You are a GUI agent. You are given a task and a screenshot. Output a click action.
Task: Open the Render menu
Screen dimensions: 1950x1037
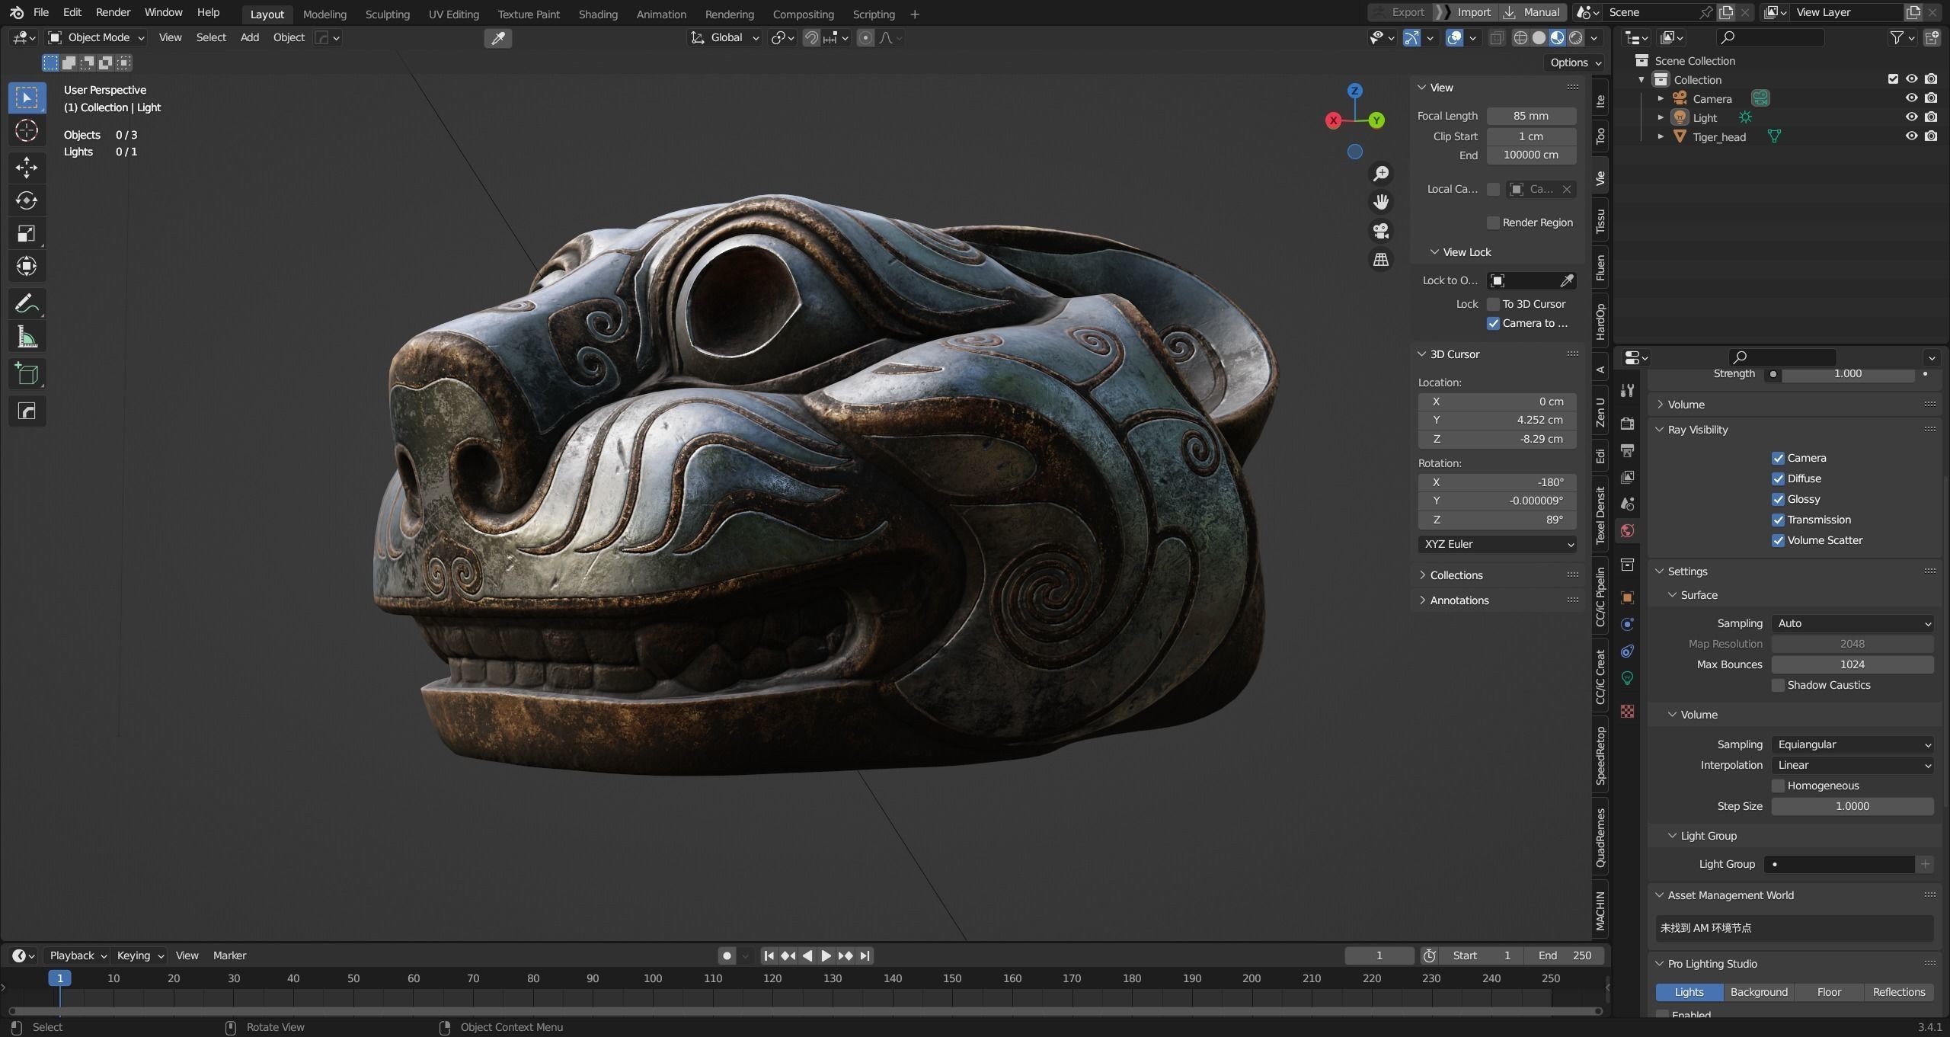click(113, 12)
